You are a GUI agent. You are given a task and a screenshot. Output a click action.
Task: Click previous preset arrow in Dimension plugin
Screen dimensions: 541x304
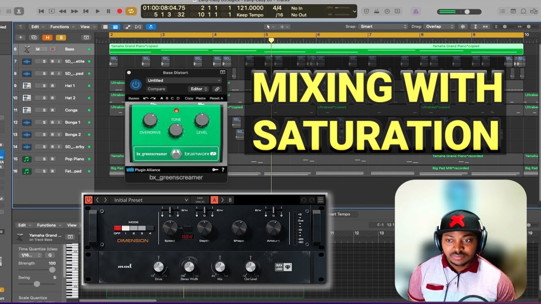[97, 200]
